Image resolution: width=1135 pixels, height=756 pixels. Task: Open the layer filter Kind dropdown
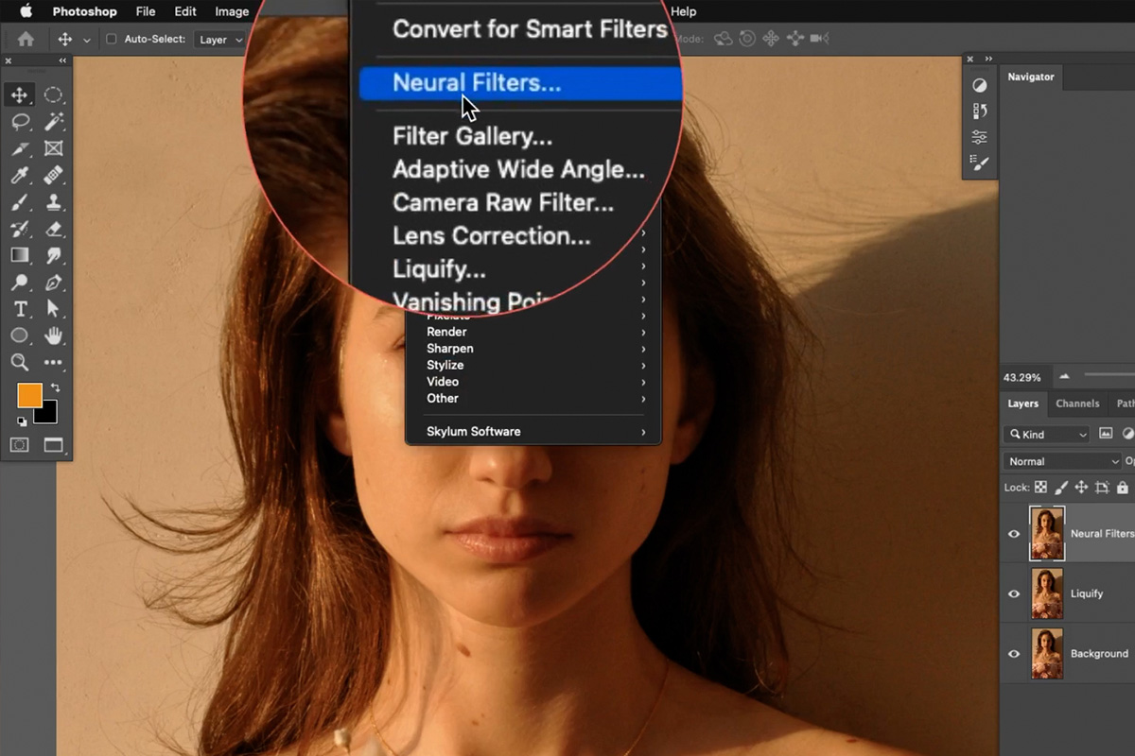[1046, 434]
